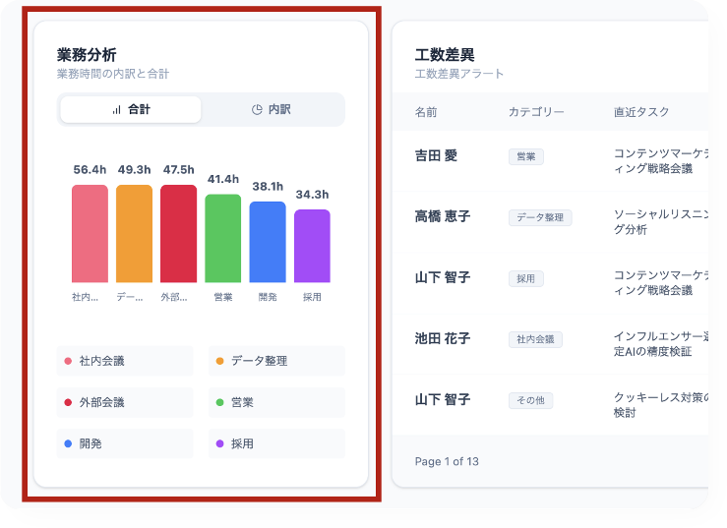Click the green 営業 legend dot
This screenshot has height=528, width=727.
pyautogui.click(x=220, y=402)
